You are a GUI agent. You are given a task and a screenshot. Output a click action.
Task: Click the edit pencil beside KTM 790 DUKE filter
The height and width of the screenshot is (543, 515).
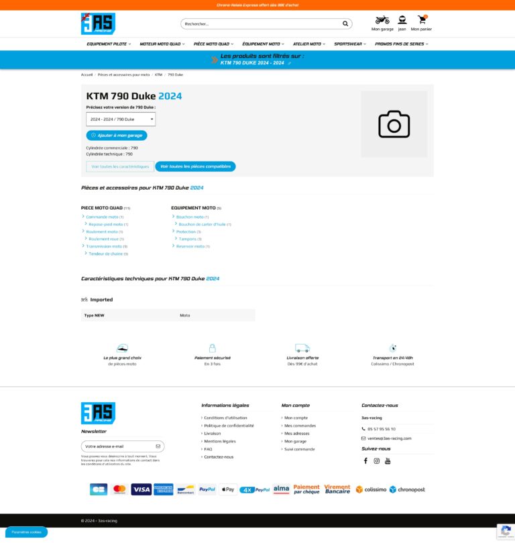click(289, 63)
